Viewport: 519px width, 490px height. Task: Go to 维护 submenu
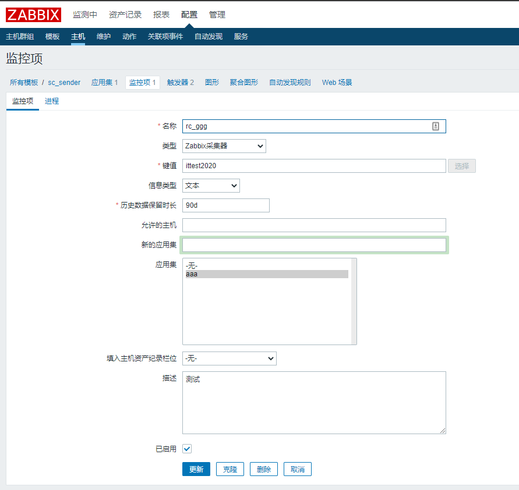[x=104, y=37]
